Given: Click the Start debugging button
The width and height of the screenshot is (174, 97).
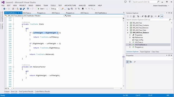Looking at the screenshot, I should [41, 9].
